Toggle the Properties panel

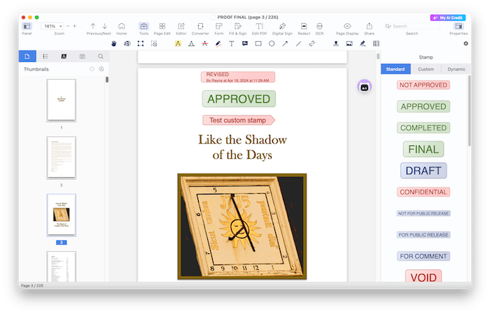coord(458,27)
